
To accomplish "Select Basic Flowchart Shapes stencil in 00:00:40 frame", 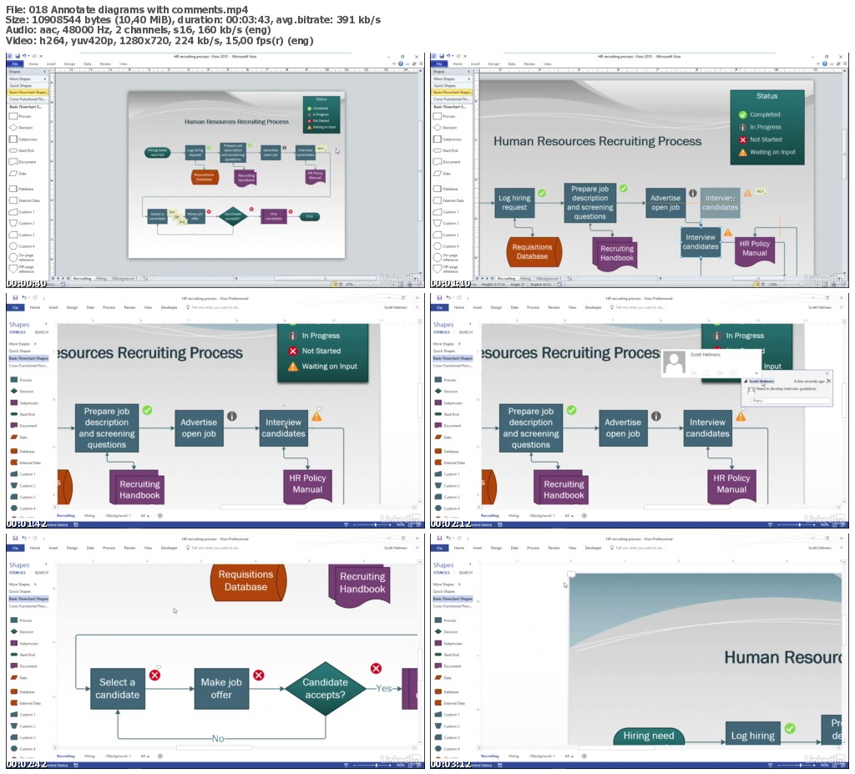I will click(28, 92).
